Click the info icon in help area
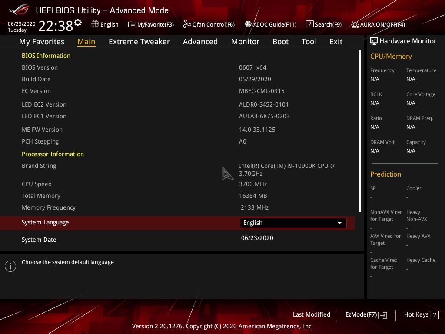Viewport: 445px width, 334px height. [10, 266]
